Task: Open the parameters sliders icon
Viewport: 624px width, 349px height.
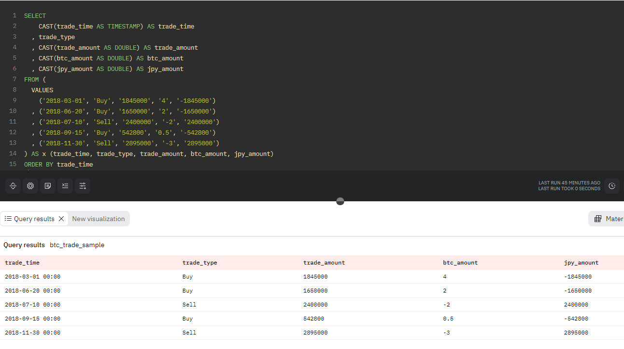Action: (x=83, y=186)
